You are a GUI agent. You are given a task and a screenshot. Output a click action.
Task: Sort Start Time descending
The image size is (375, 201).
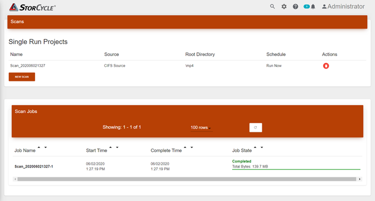coord(117,147)
